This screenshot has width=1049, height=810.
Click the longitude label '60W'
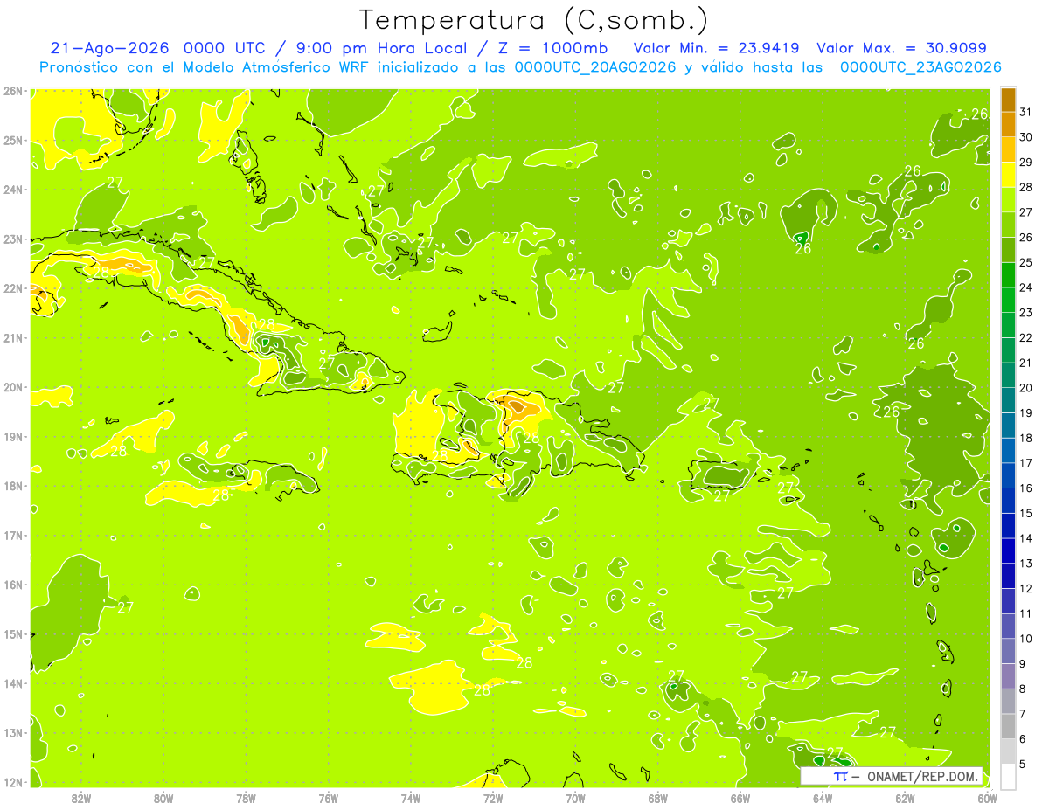click(x=987, y=798)
